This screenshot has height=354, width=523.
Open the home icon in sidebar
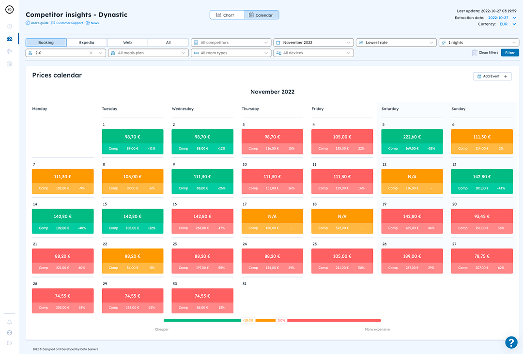pos(9,26)
